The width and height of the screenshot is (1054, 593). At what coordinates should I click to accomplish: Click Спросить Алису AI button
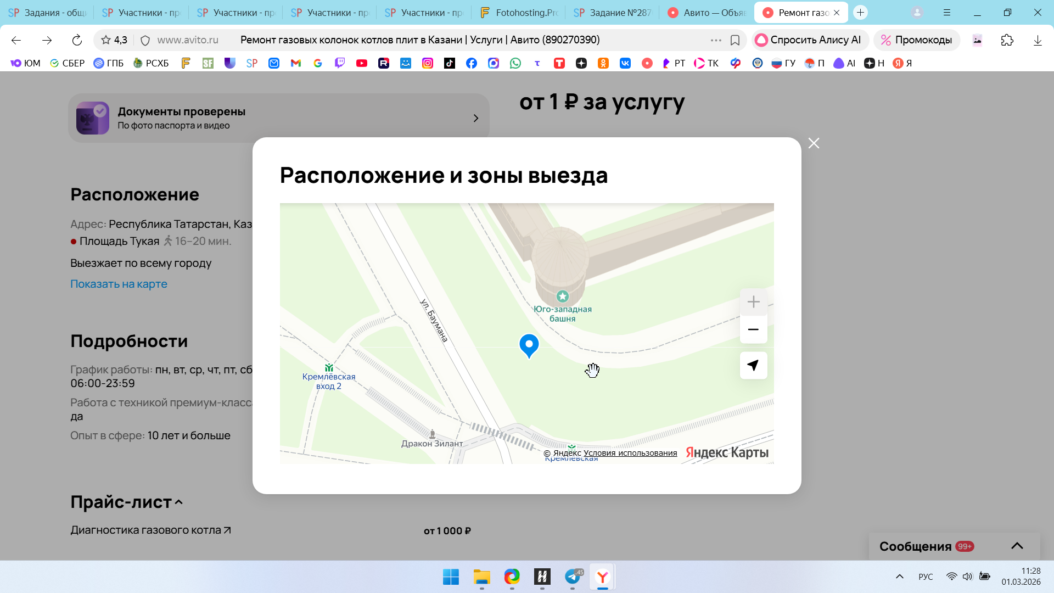[x=809, y=40]
